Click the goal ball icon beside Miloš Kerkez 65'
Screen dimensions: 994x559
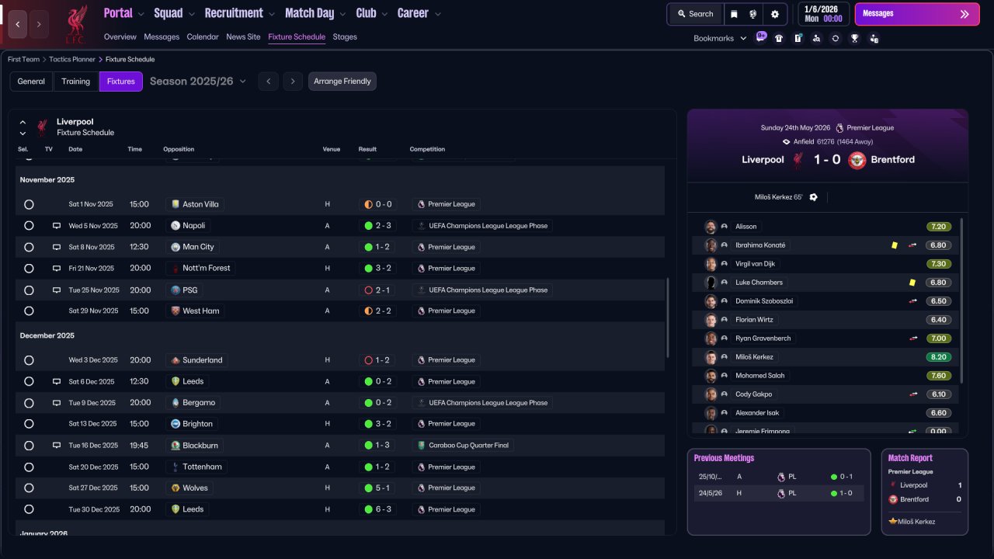(813, 197)
